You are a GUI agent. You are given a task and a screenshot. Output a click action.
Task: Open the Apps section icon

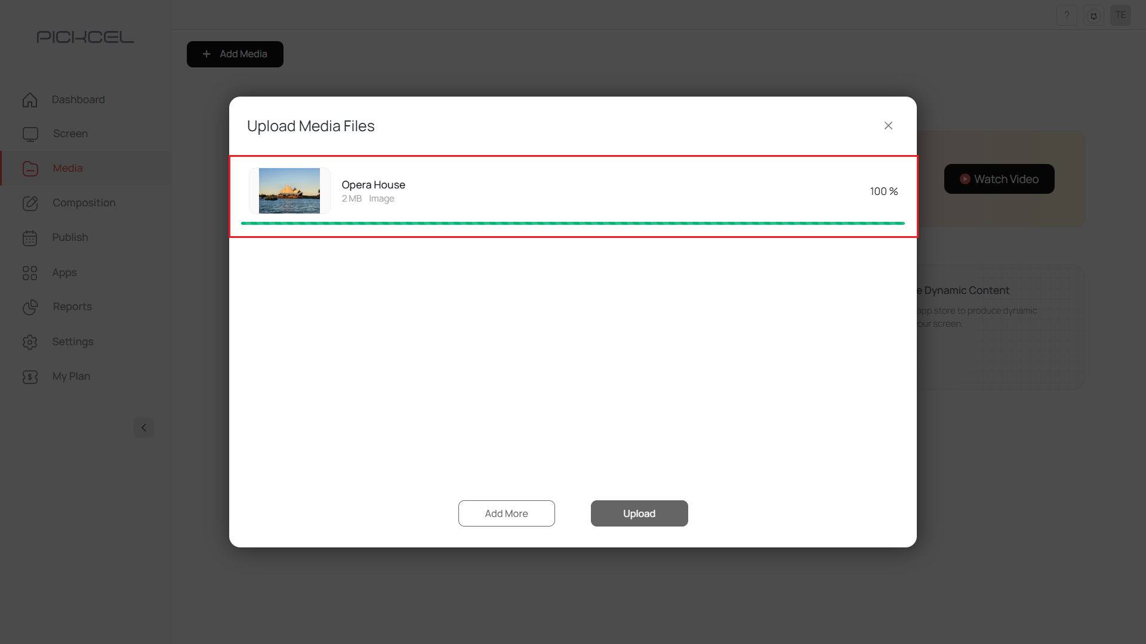[x=30, y=273]
